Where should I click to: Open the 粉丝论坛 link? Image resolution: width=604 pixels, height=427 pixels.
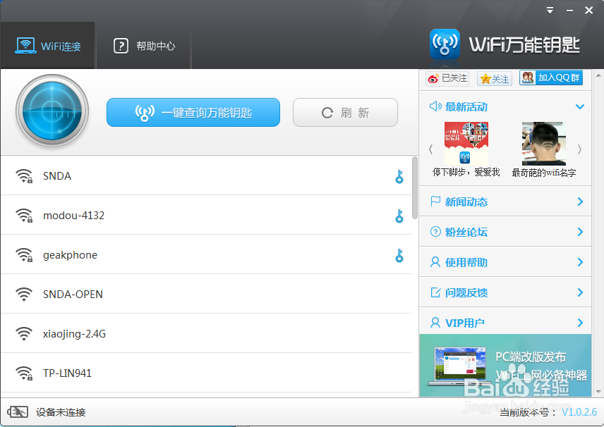(466, 232)
